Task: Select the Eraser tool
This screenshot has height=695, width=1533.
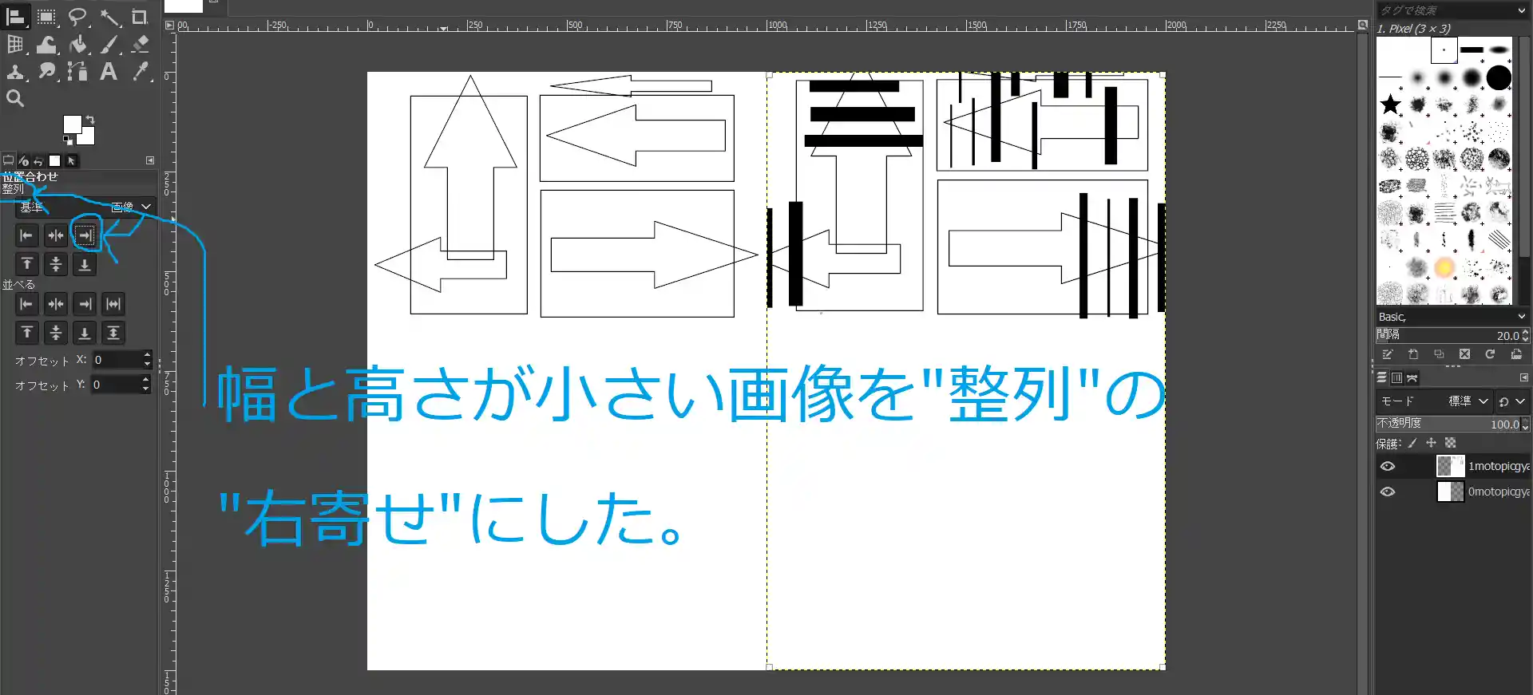Action: 141,45
